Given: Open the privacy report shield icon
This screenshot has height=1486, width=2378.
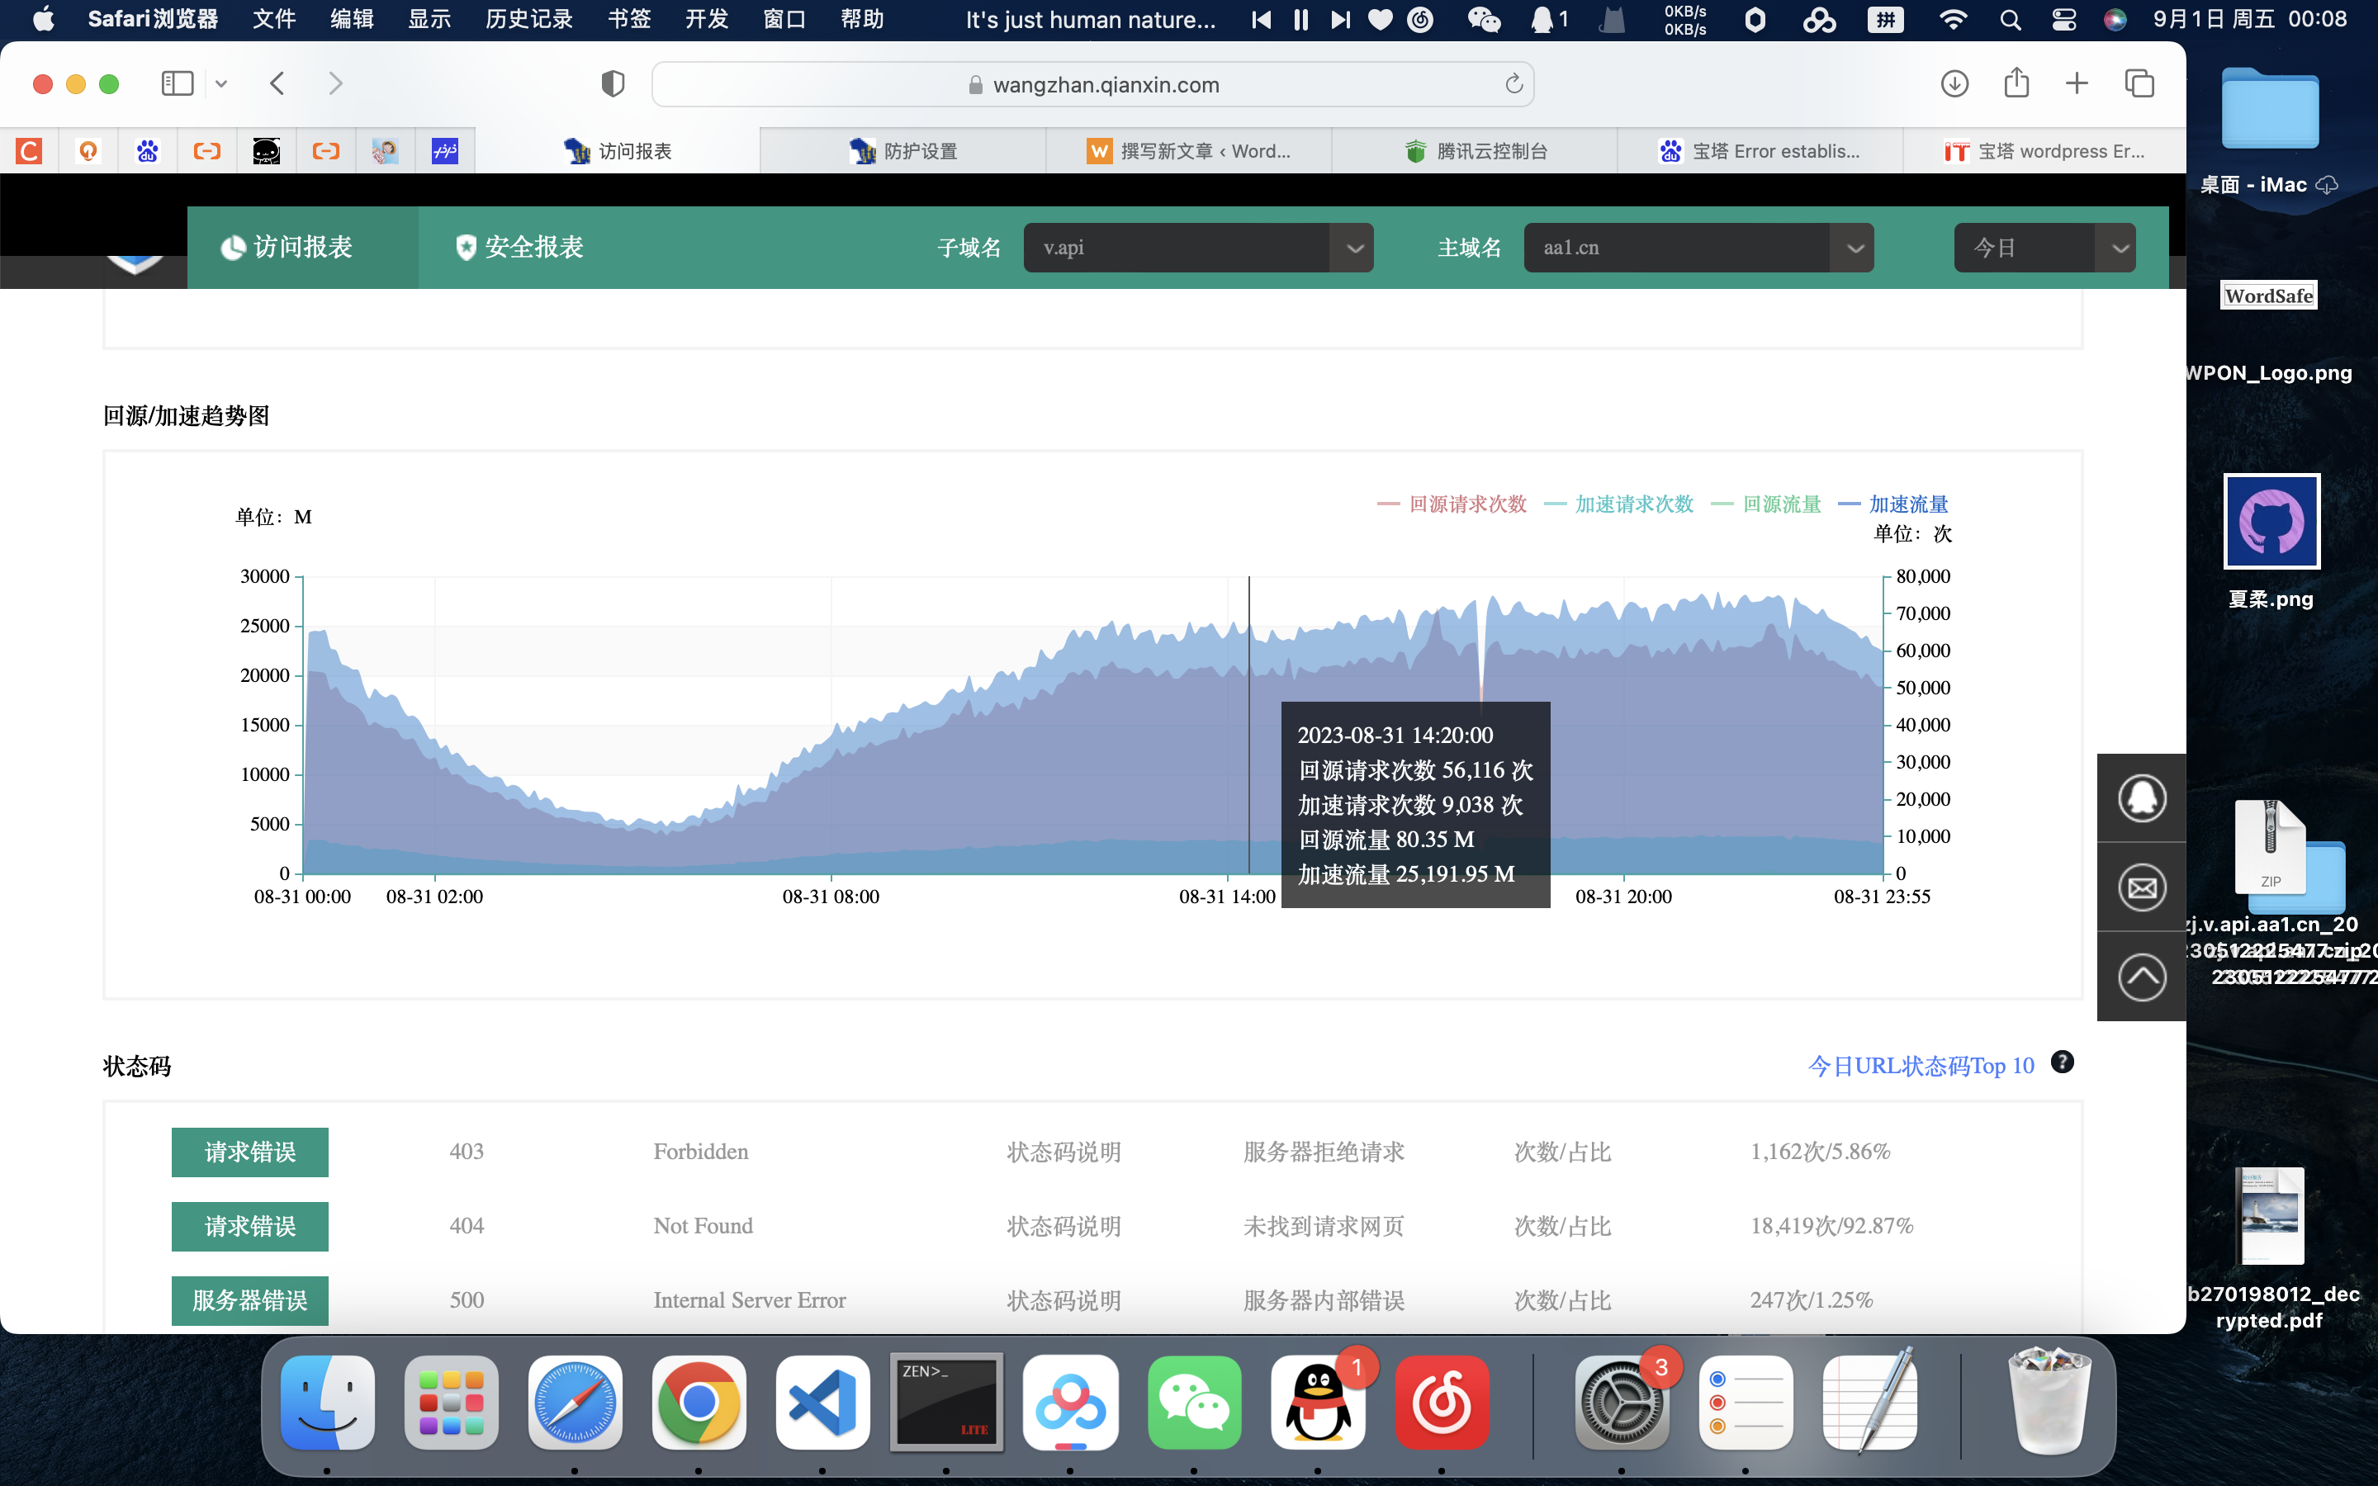Looking at the screenshot, I should pyautogui.click(x=612, y=84).
